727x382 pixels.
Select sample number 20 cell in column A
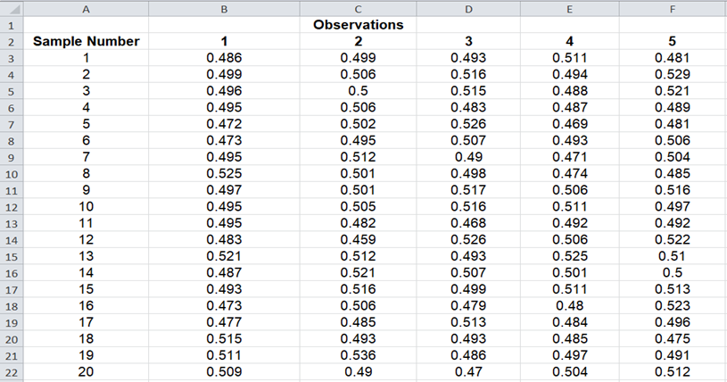[x=86, y=372]
